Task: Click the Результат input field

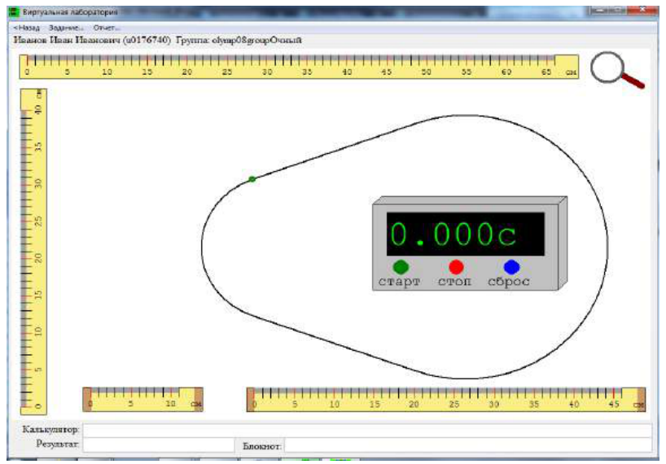Action: pos(159,445)
